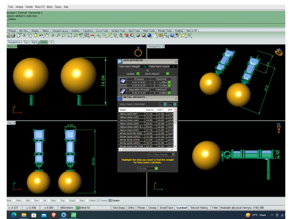
Task: Toggle Gumball in the status bar
Action: [181, 207]
